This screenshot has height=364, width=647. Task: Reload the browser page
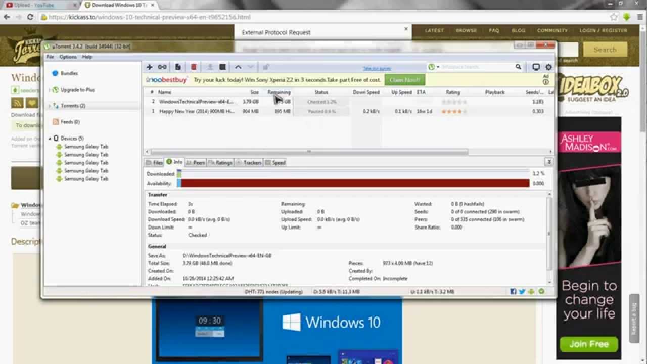coord(30,17)
